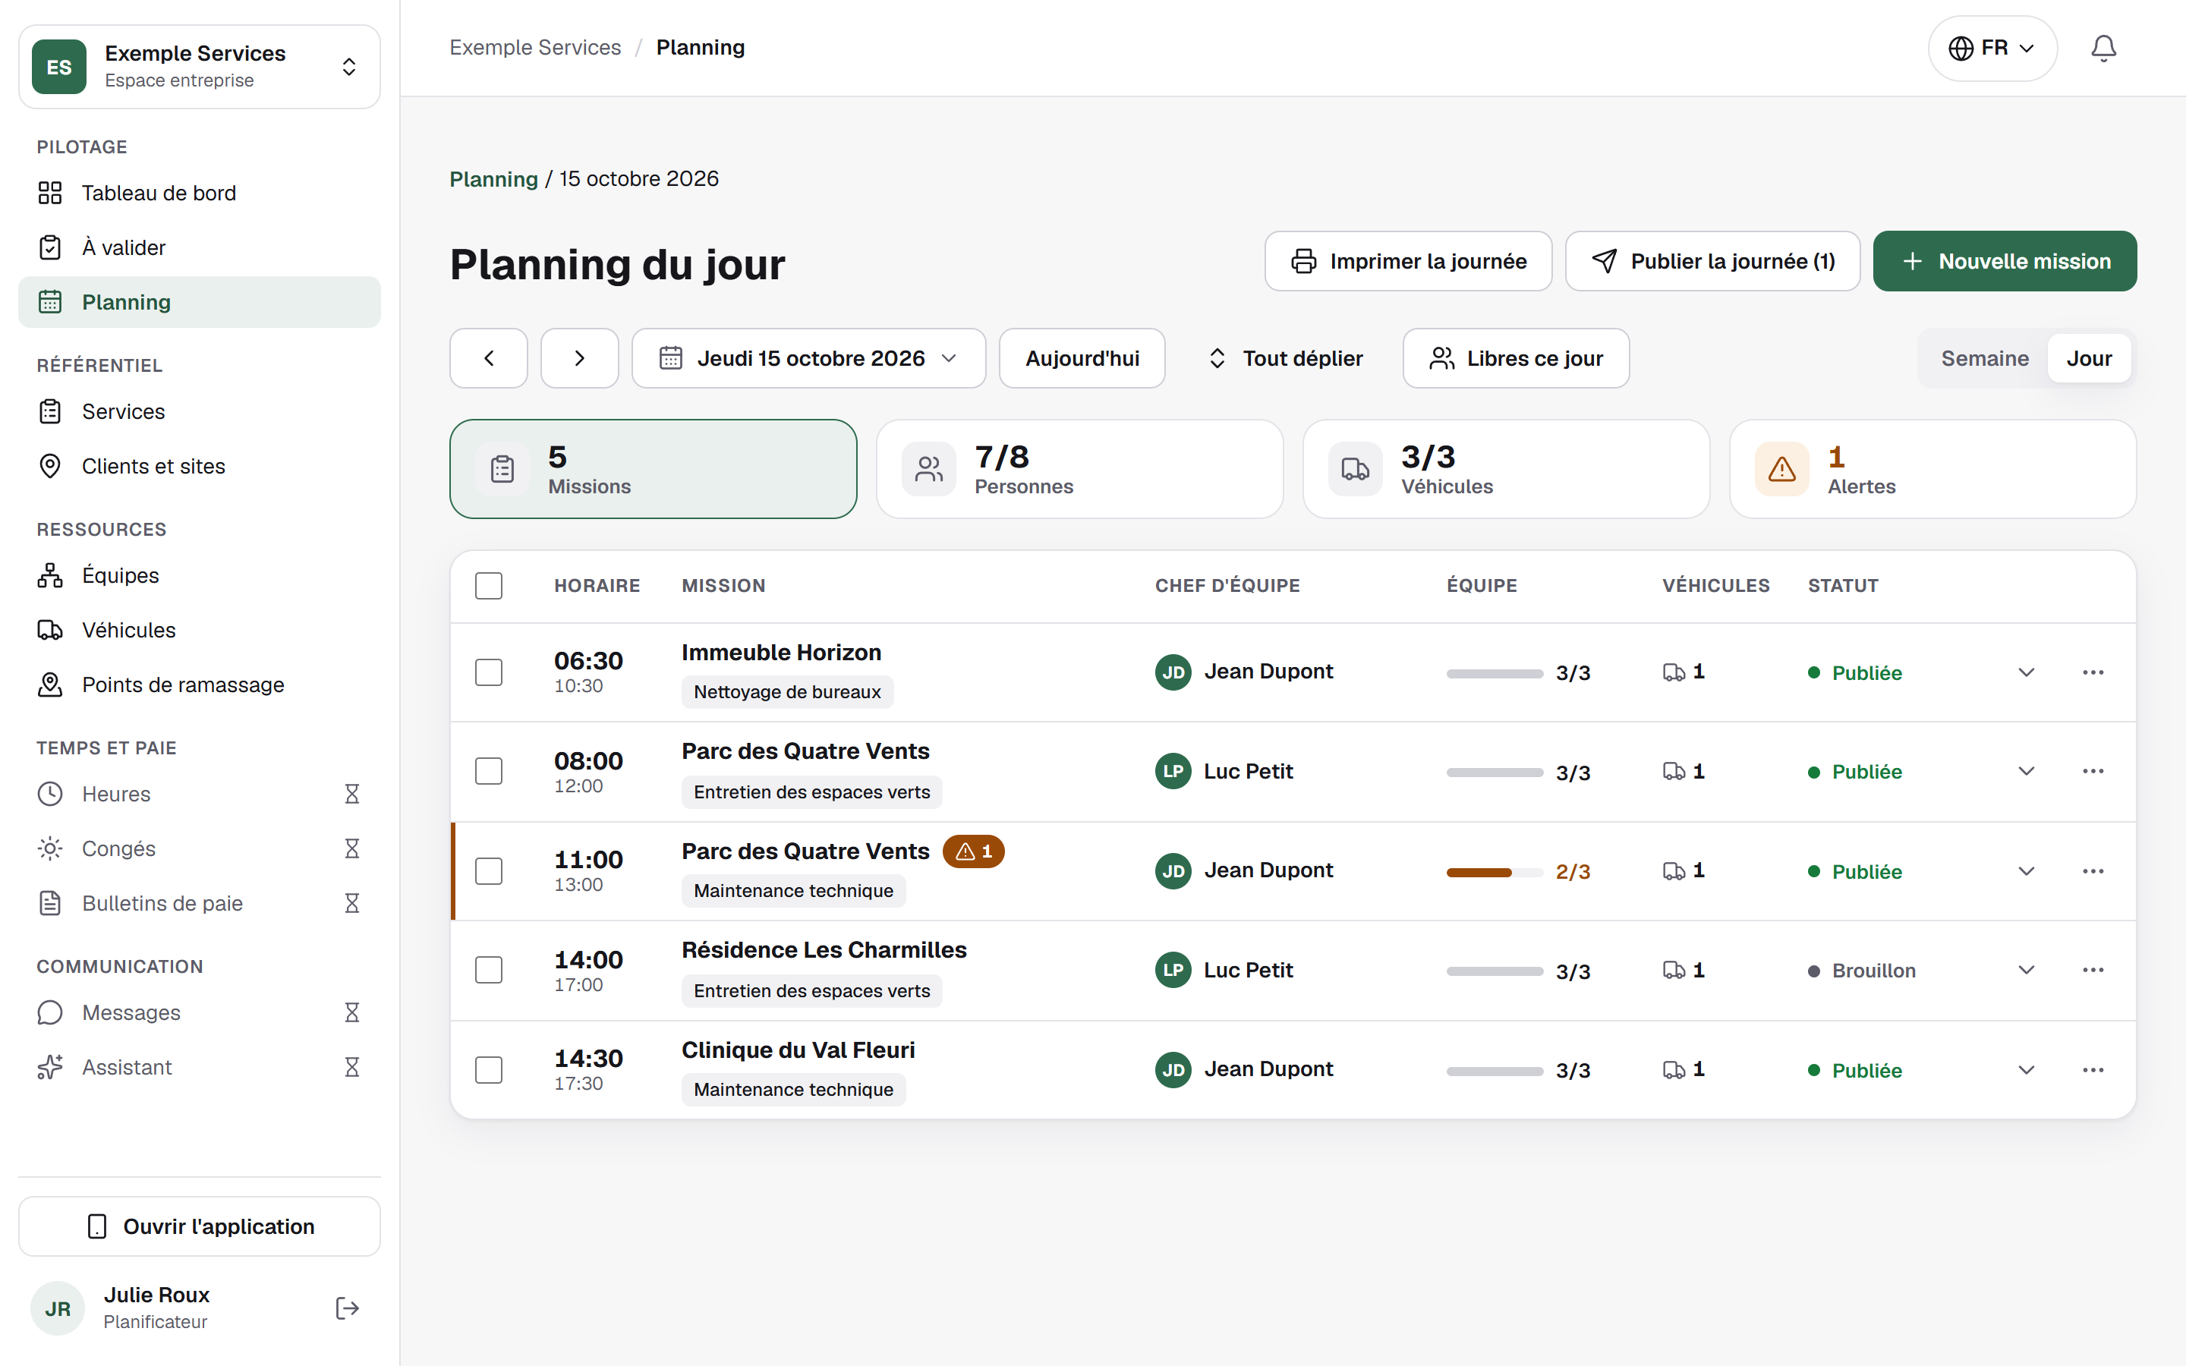The width and height of the screenshot is (2186, 1366).
Task: Expand the Exemple Services workspace switcher
Action: click(200, 67)
